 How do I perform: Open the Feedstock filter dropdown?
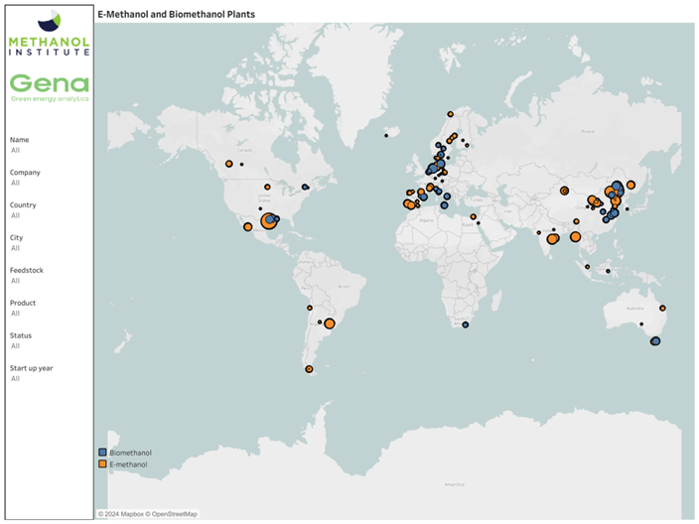(15, 281)
